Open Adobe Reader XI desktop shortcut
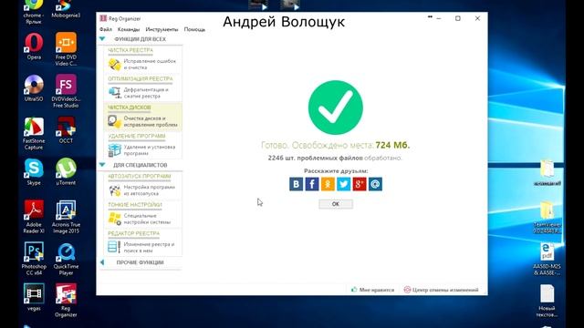The image size is (584, 328). [x=34, y=217]
